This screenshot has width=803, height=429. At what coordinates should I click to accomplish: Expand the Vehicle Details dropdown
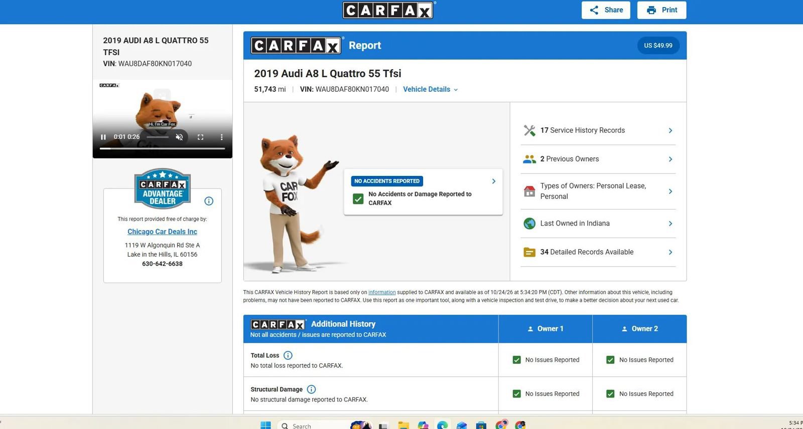(430, 89)
